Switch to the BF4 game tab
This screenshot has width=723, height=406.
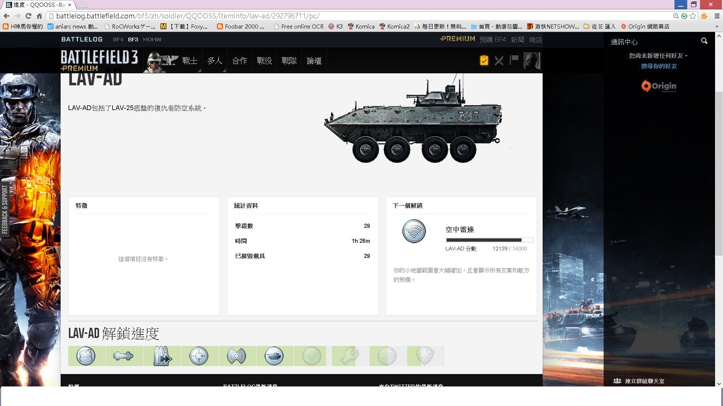pos(118,39)
